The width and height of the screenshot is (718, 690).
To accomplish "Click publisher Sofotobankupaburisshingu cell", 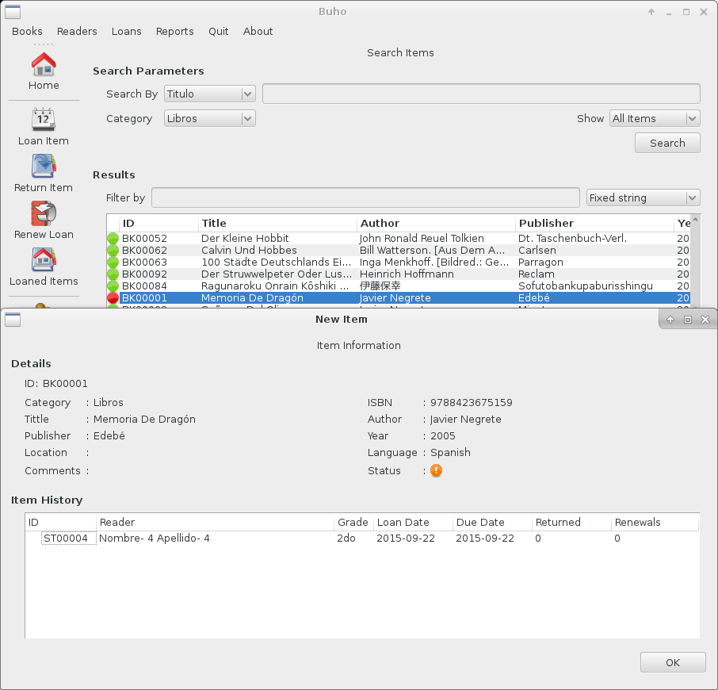I will coord(585,286).
